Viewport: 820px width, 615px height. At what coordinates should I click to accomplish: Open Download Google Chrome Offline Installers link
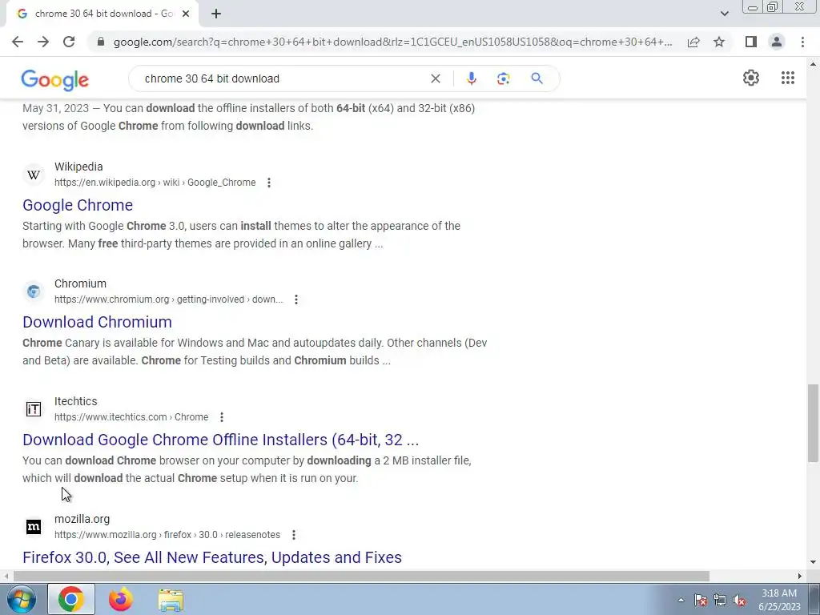coord(221,440)
